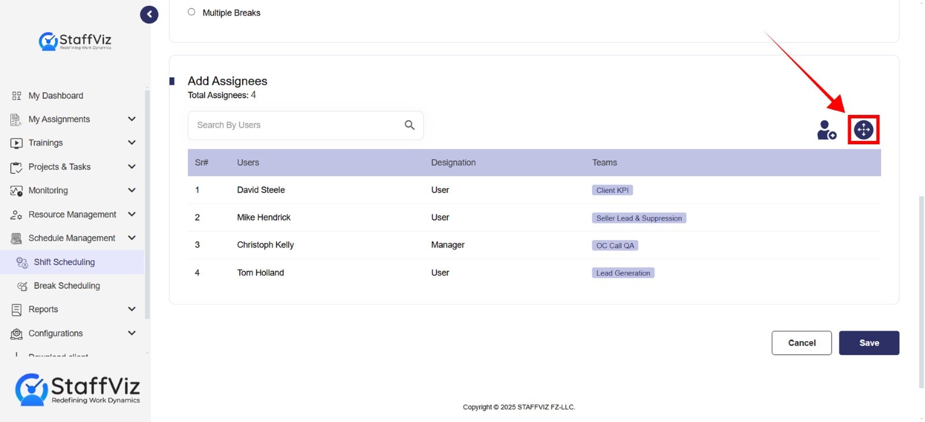Click the Sr# column header
The height and width of the screenshot is (422, 925).
click(x=201, y=163)
